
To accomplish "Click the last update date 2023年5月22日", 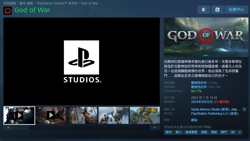I will (202, 102).
